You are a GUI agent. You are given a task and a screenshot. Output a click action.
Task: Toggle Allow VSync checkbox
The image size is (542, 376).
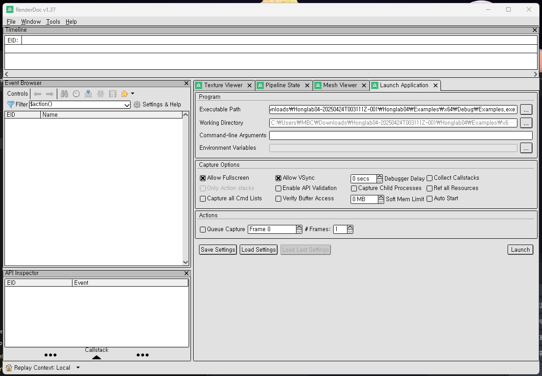[278, 178]
